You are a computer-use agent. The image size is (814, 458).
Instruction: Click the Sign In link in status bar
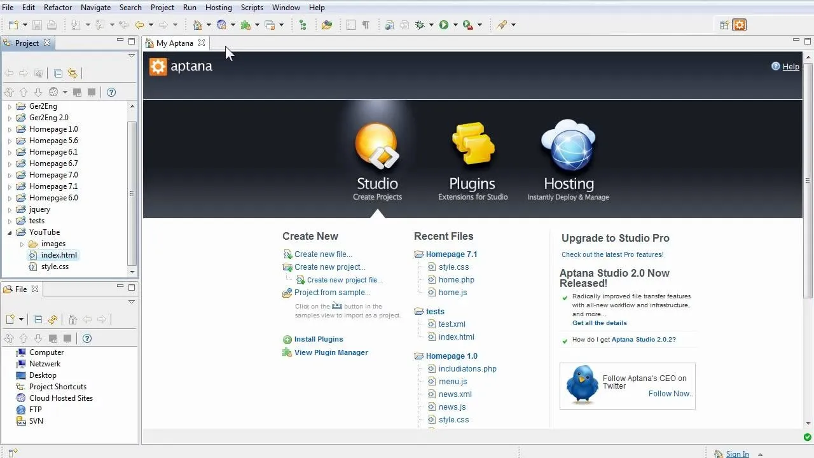(738, 454)
